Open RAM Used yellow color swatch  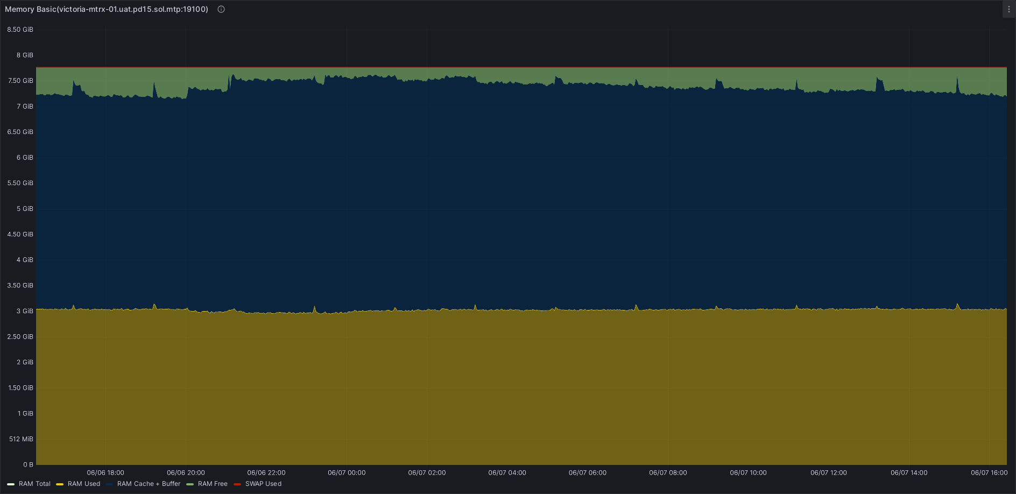pos(60,484)
